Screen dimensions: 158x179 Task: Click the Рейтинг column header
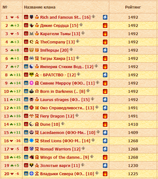tap(133, 7)
